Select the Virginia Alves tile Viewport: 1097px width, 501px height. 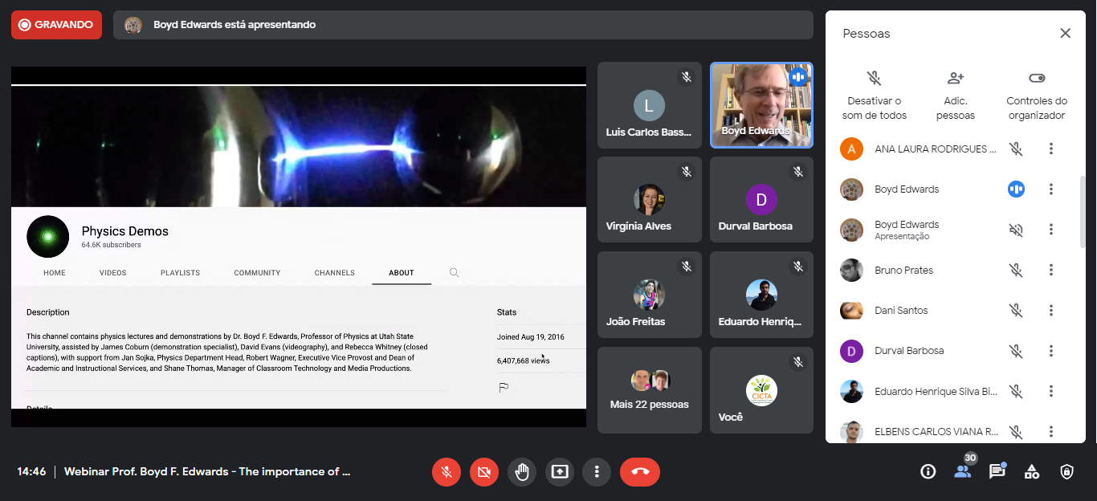[x=649, y=199]
